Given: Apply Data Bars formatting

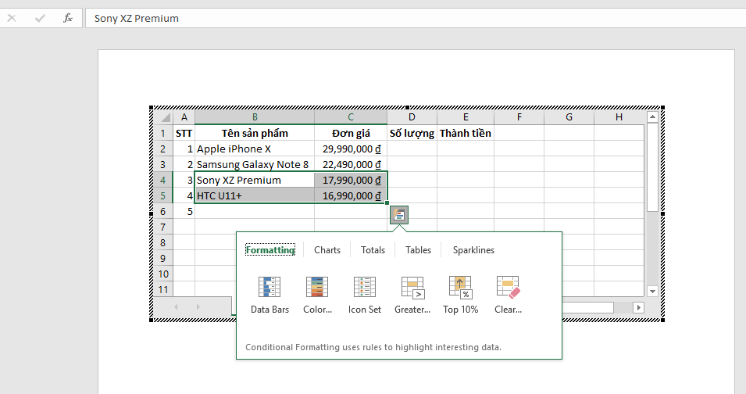Looking at the screenshot, I should coord(269,295).
